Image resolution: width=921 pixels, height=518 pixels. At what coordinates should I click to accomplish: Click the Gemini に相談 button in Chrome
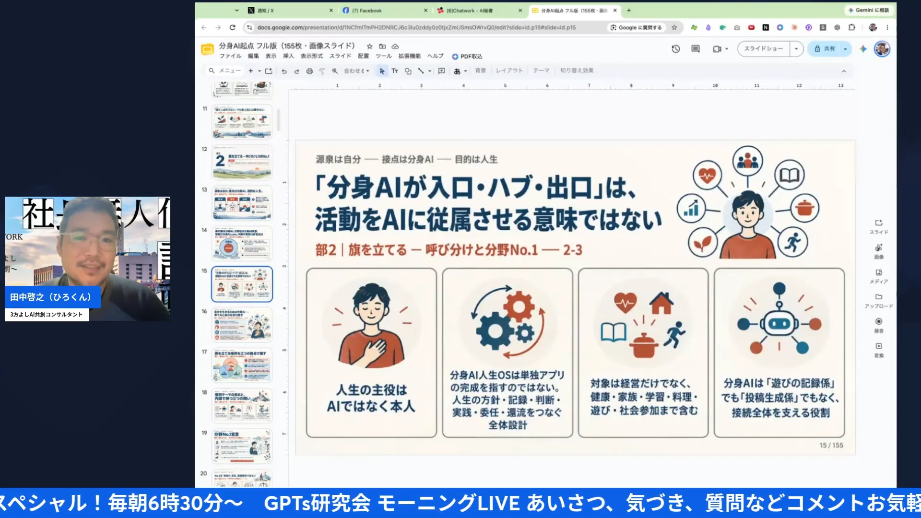[868, 10]
